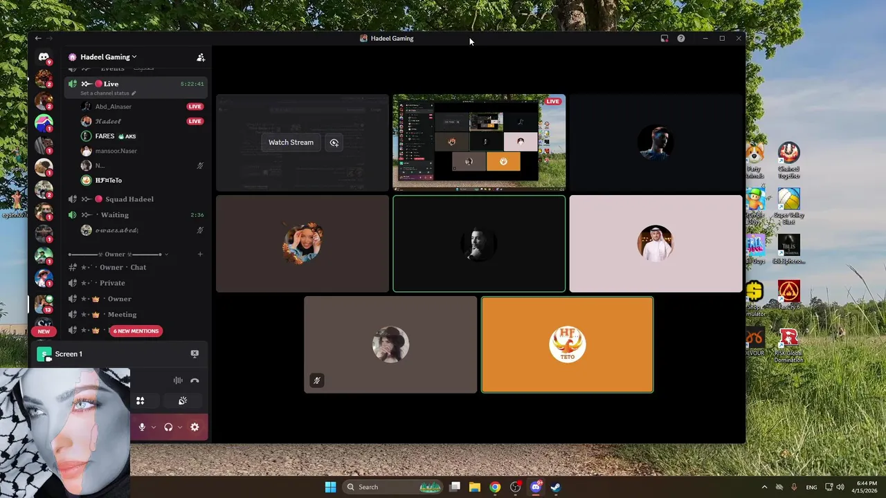Open Risk Global Domination desktop shortcut
The image size is (886, 498).
[788, 344]
